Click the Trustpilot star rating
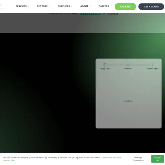165x165 pixels. (x=91, y=14)
